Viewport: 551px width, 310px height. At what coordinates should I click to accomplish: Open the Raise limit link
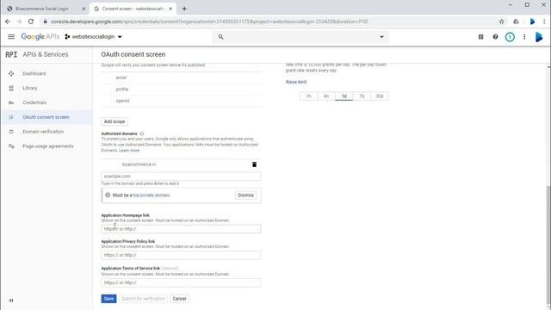coord(296,82)
